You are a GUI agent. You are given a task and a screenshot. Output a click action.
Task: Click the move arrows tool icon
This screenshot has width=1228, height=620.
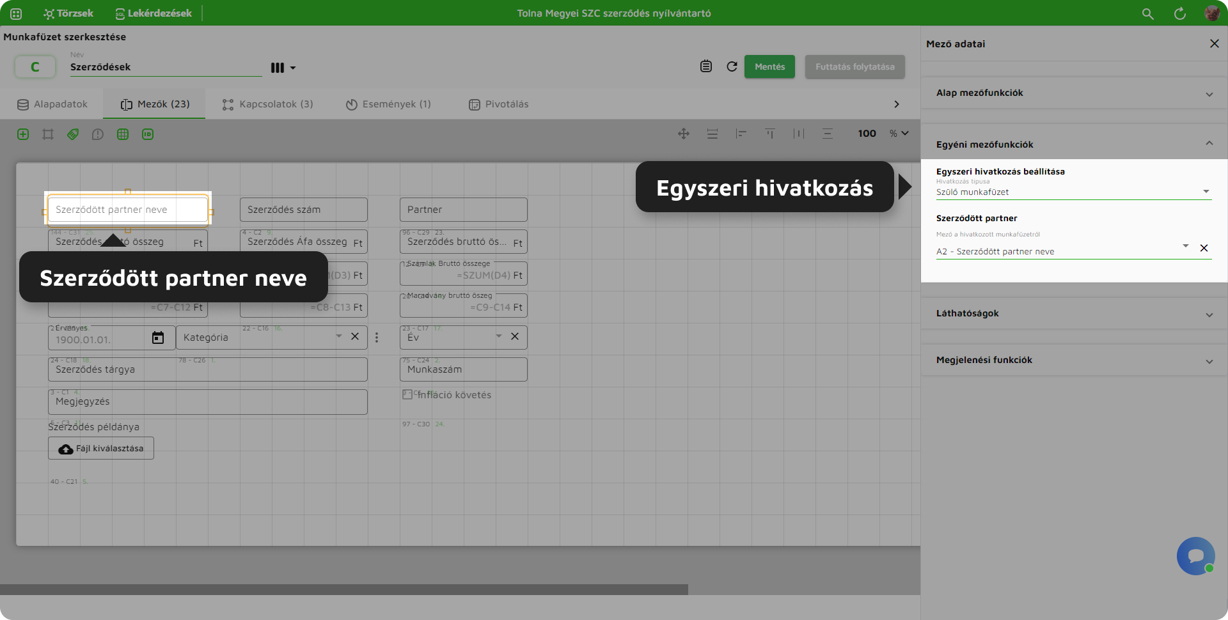(x=684, y=134)
